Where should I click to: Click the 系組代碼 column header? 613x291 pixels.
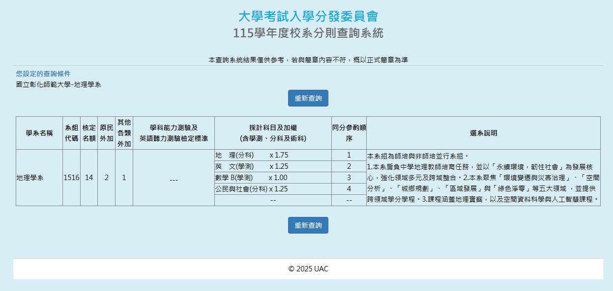pyautogui.click(x=72, y=133)
